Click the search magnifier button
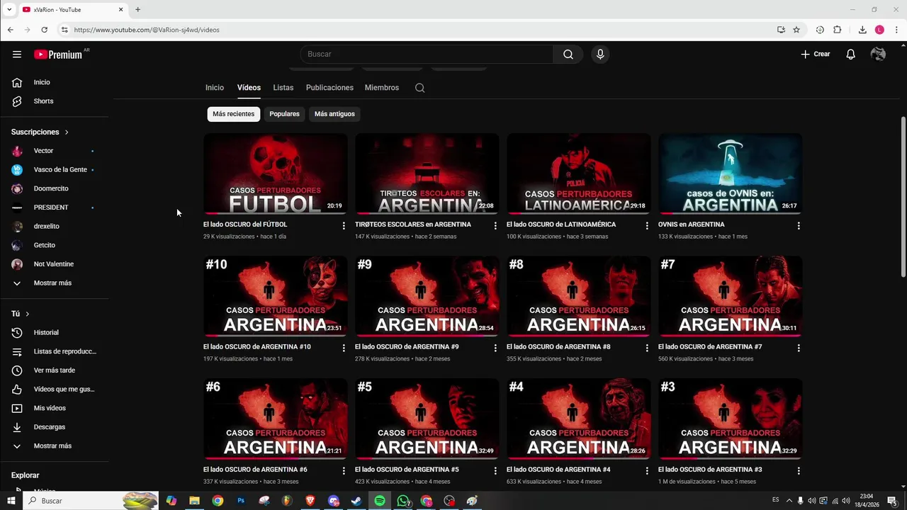 [568, 54]
